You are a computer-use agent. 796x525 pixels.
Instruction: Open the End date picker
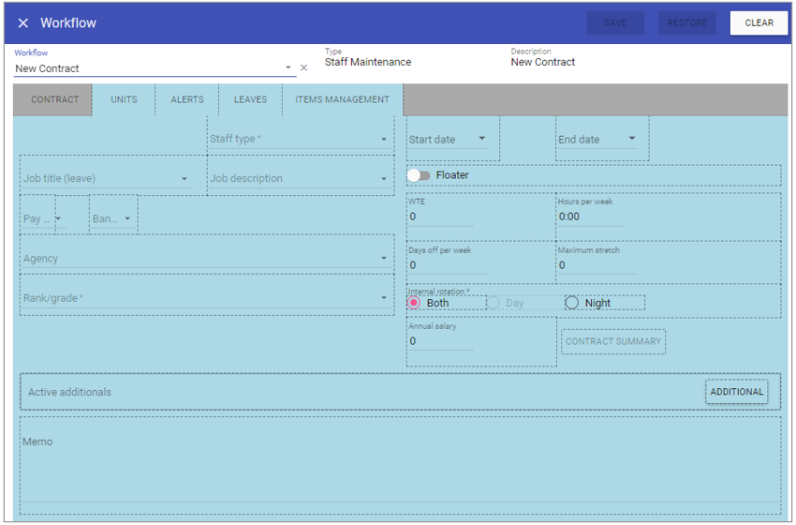point(632,140)
